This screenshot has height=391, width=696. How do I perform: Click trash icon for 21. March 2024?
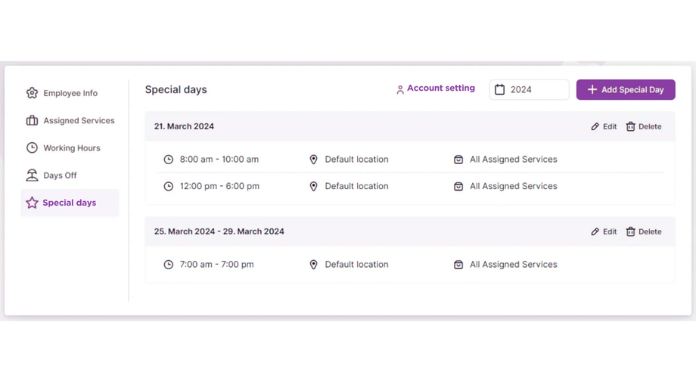(630, 126)
